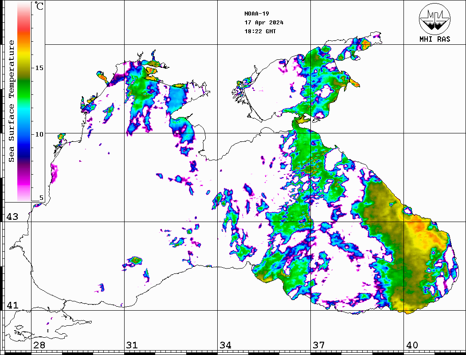Click latitude label '41'

coord(12,305)
